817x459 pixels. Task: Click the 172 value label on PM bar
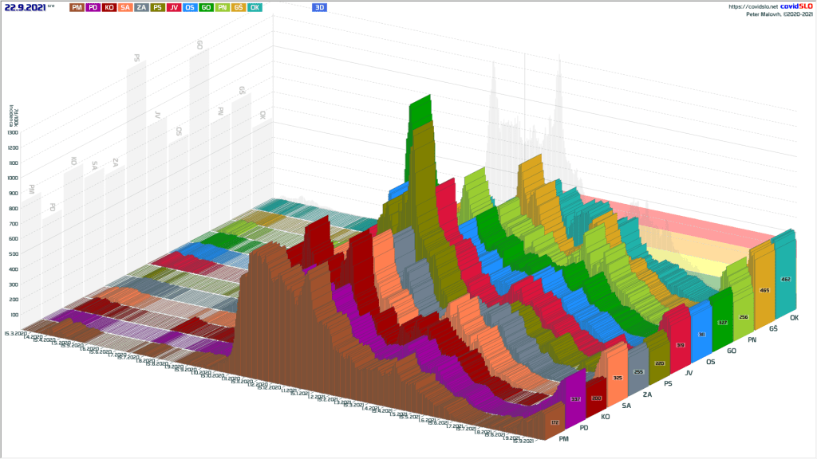click(555, 422)
